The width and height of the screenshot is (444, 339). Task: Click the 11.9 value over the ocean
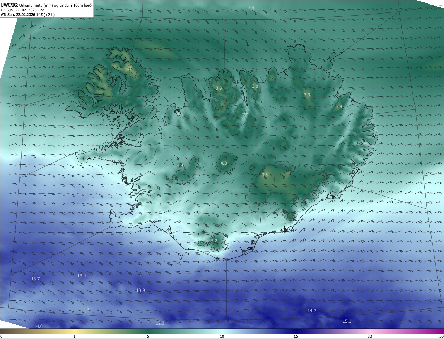85,309
